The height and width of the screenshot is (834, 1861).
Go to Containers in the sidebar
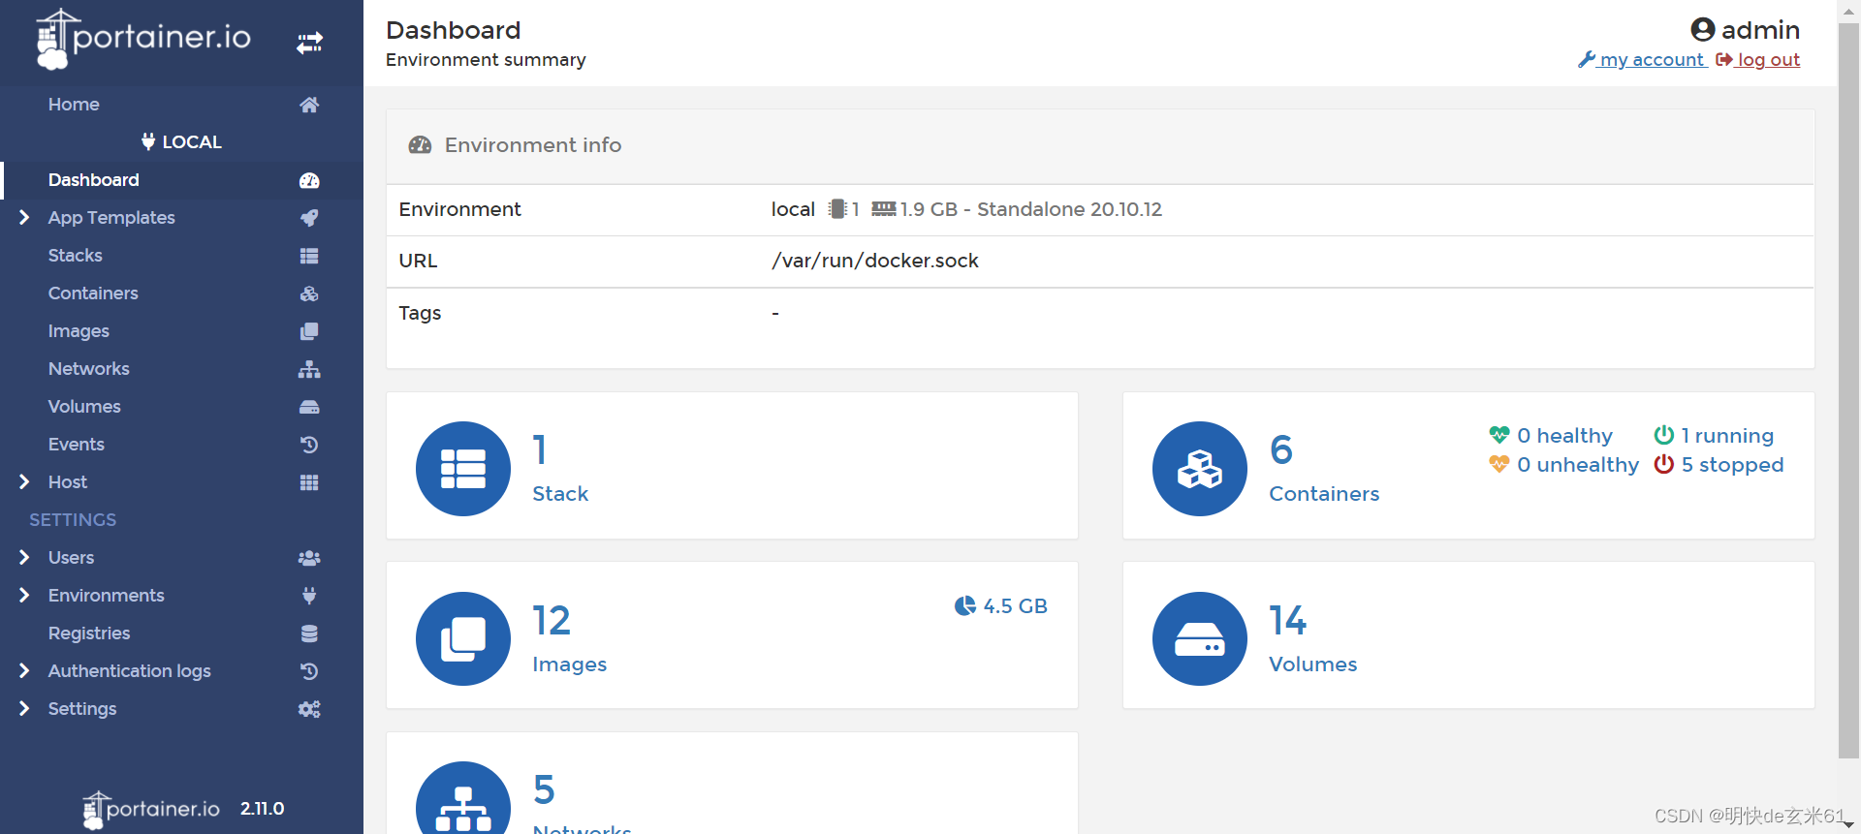pos(93,293)
